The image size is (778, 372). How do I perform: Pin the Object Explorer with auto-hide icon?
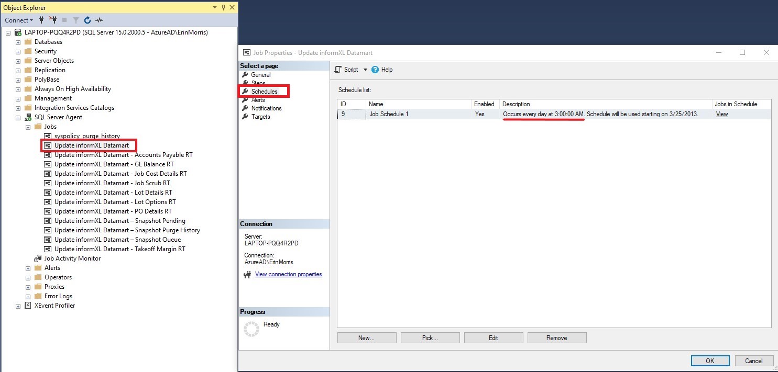(224, 7)
